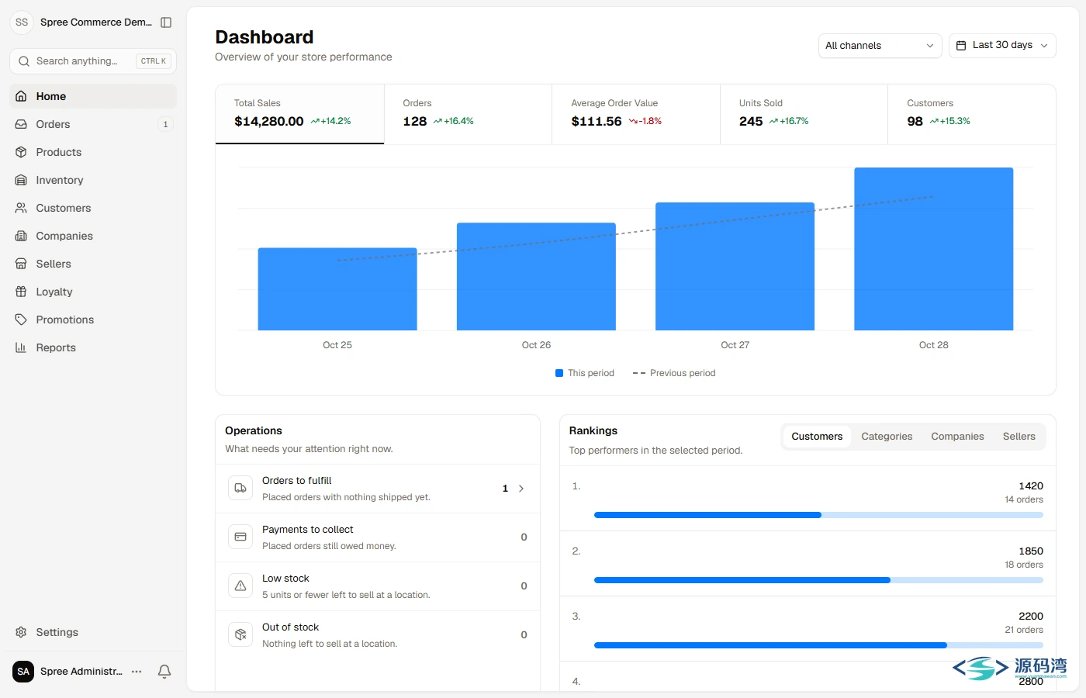Click the Low stock warning icon

pos(240,586)
